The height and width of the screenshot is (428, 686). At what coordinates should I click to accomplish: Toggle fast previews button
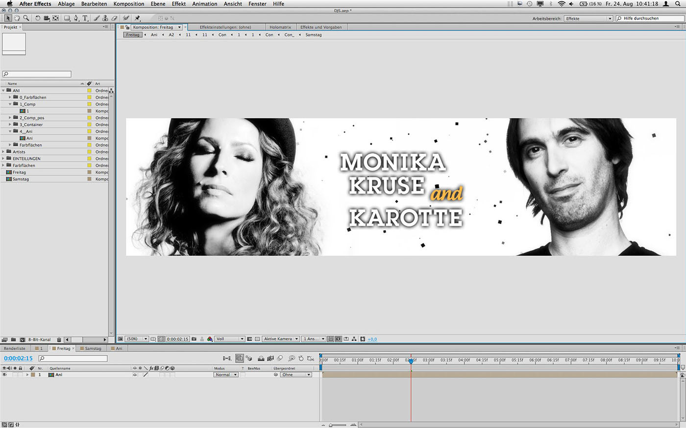coord(338,339)
